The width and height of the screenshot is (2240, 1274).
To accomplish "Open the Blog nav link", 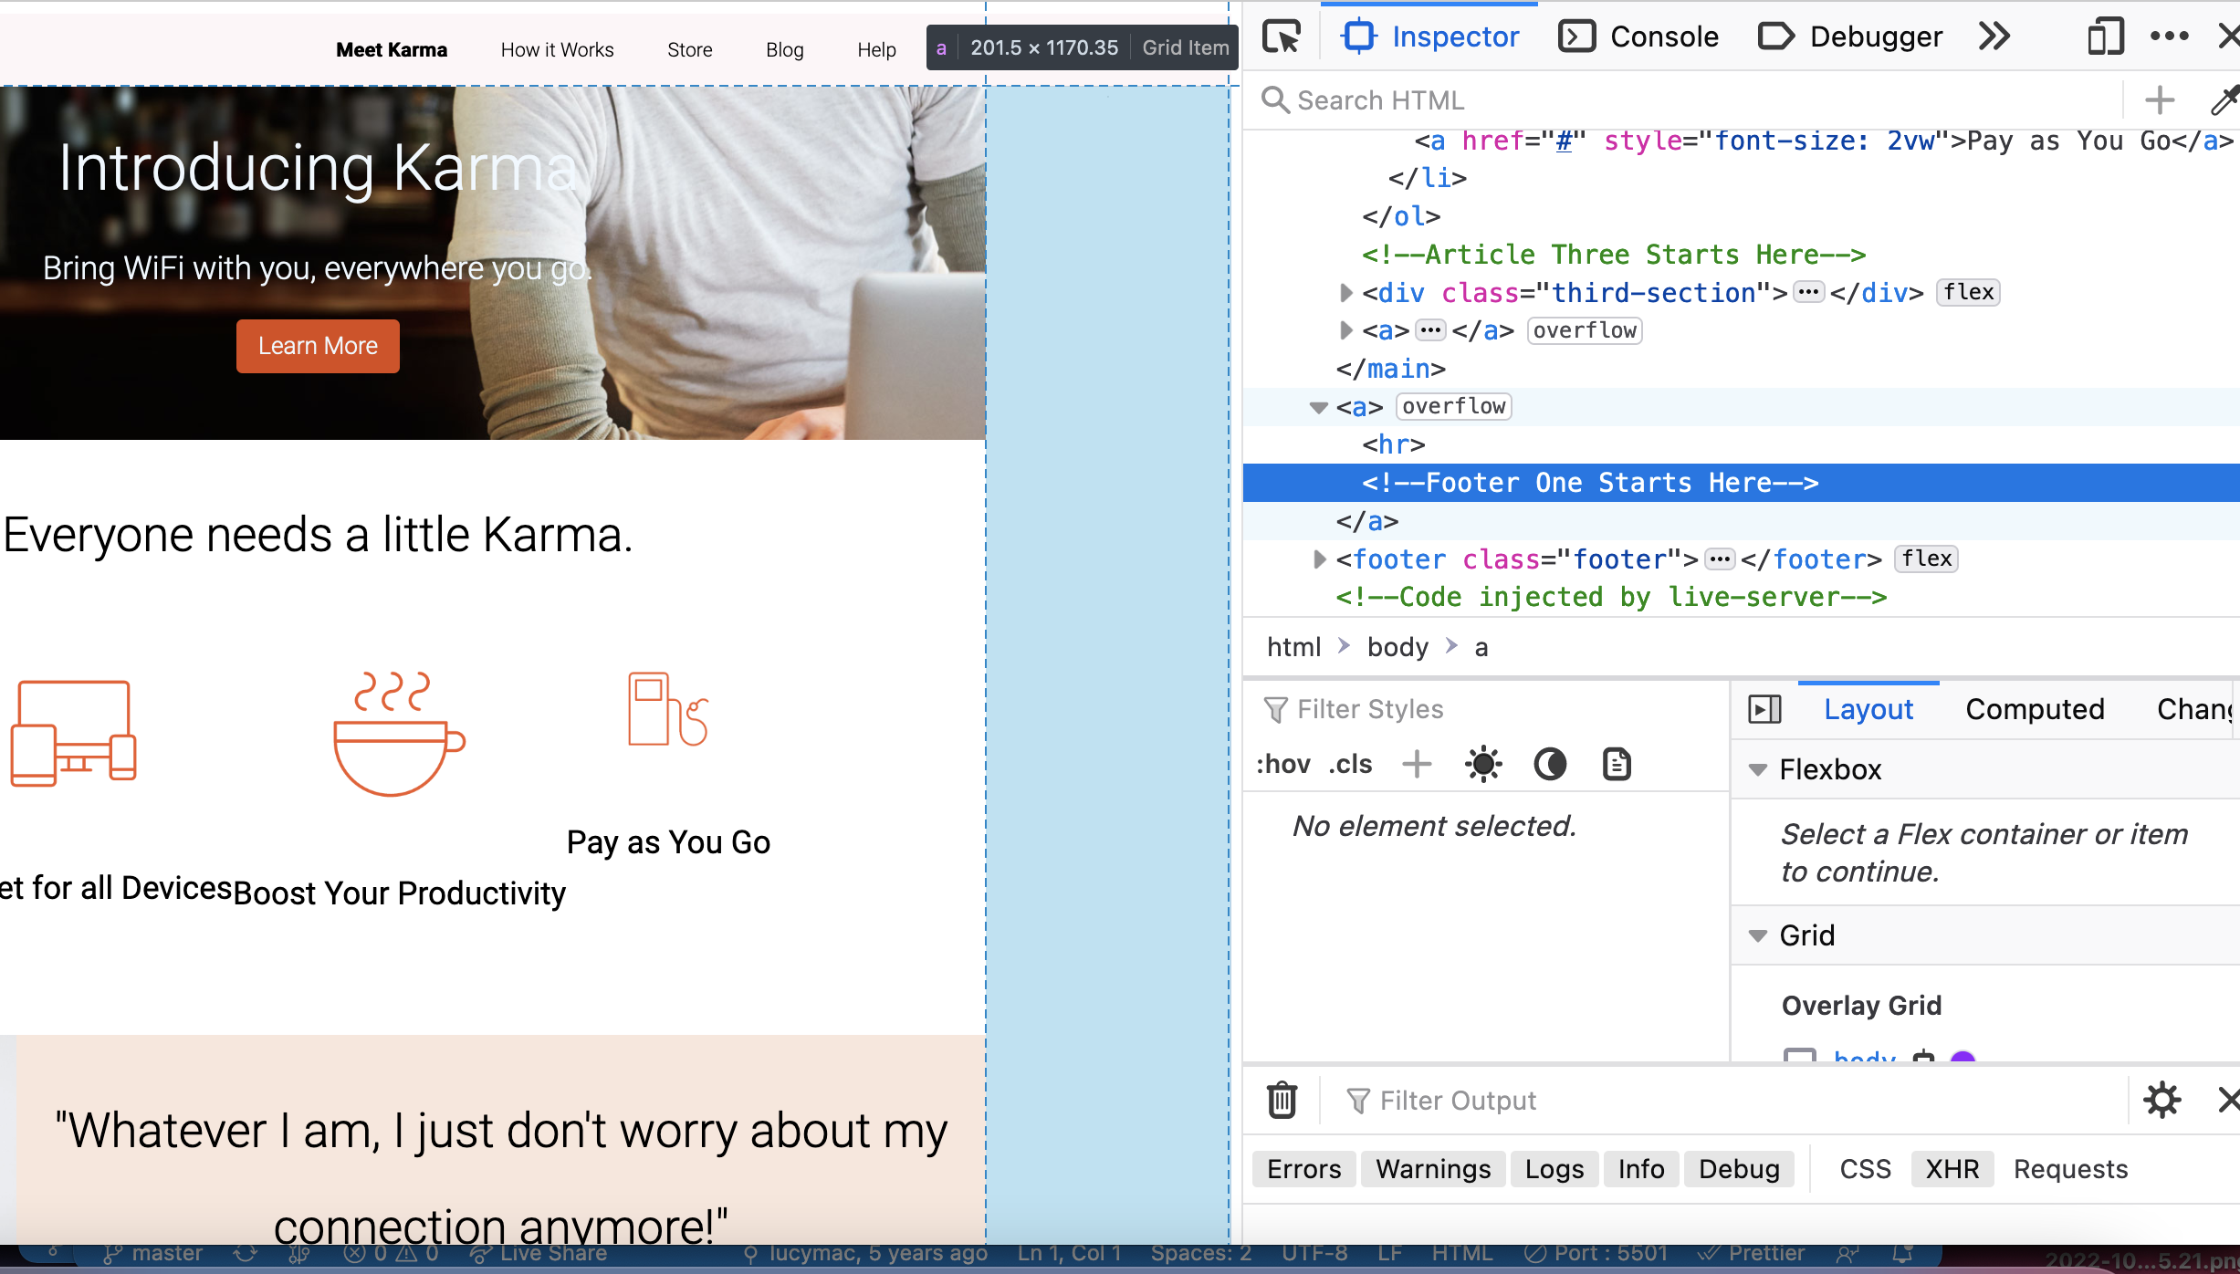I will click(784, 49).
